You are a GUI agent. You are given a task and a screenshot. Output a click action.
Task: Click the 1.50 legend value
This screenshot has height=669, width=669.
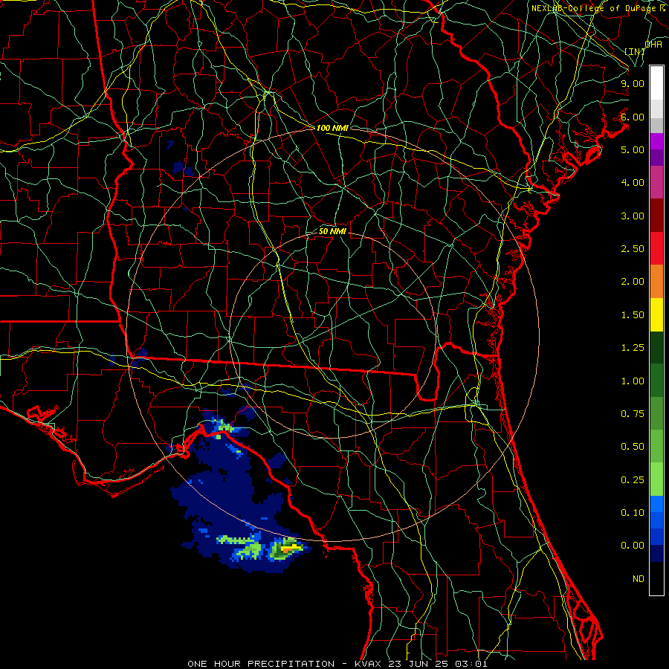pos(633,315)
